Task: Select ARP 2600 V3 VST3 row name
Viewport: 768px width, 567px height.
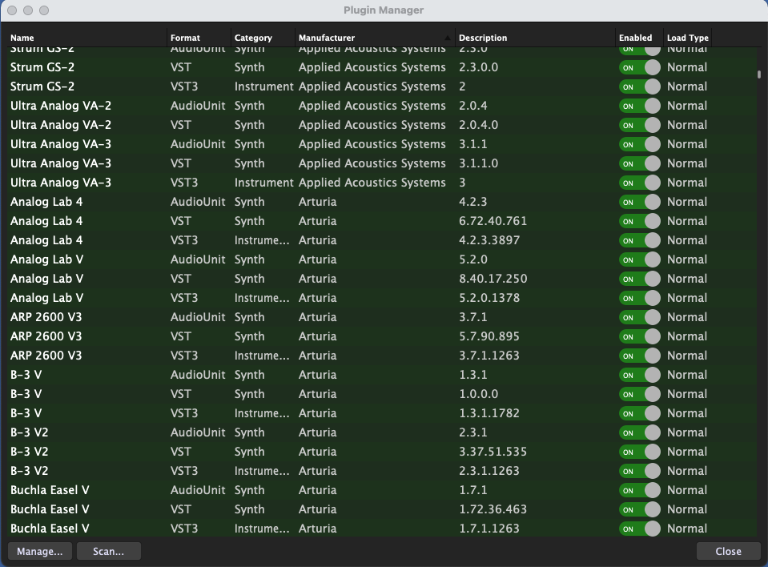Action: tap(46, 356)
